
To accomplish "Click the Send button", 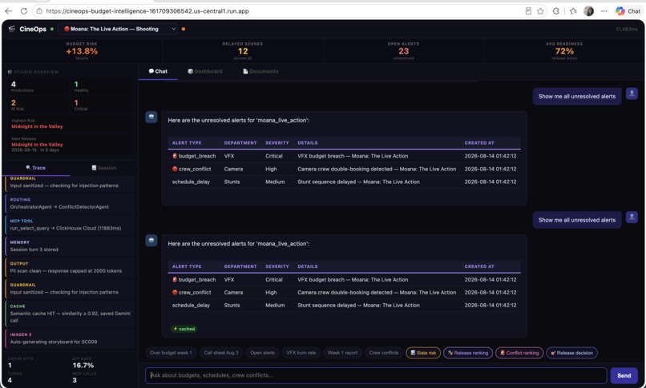I will coord(624,375).
